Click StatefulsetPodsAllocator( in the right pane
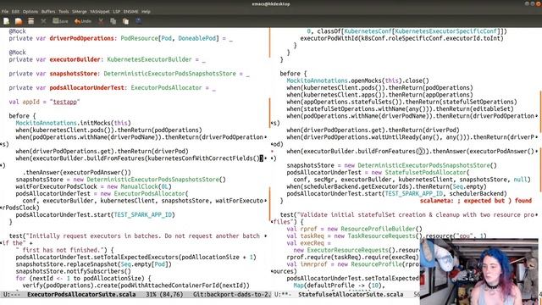The height and width of the screenshot is (305, 542). 427,173
